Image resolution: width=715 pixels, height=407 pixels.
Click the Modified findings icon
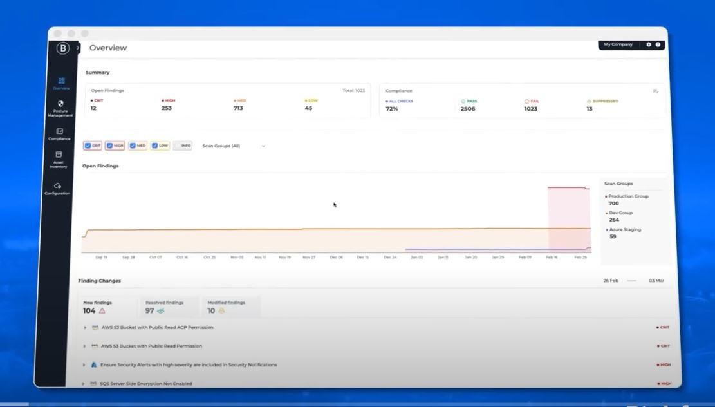[x=221, y=311]
